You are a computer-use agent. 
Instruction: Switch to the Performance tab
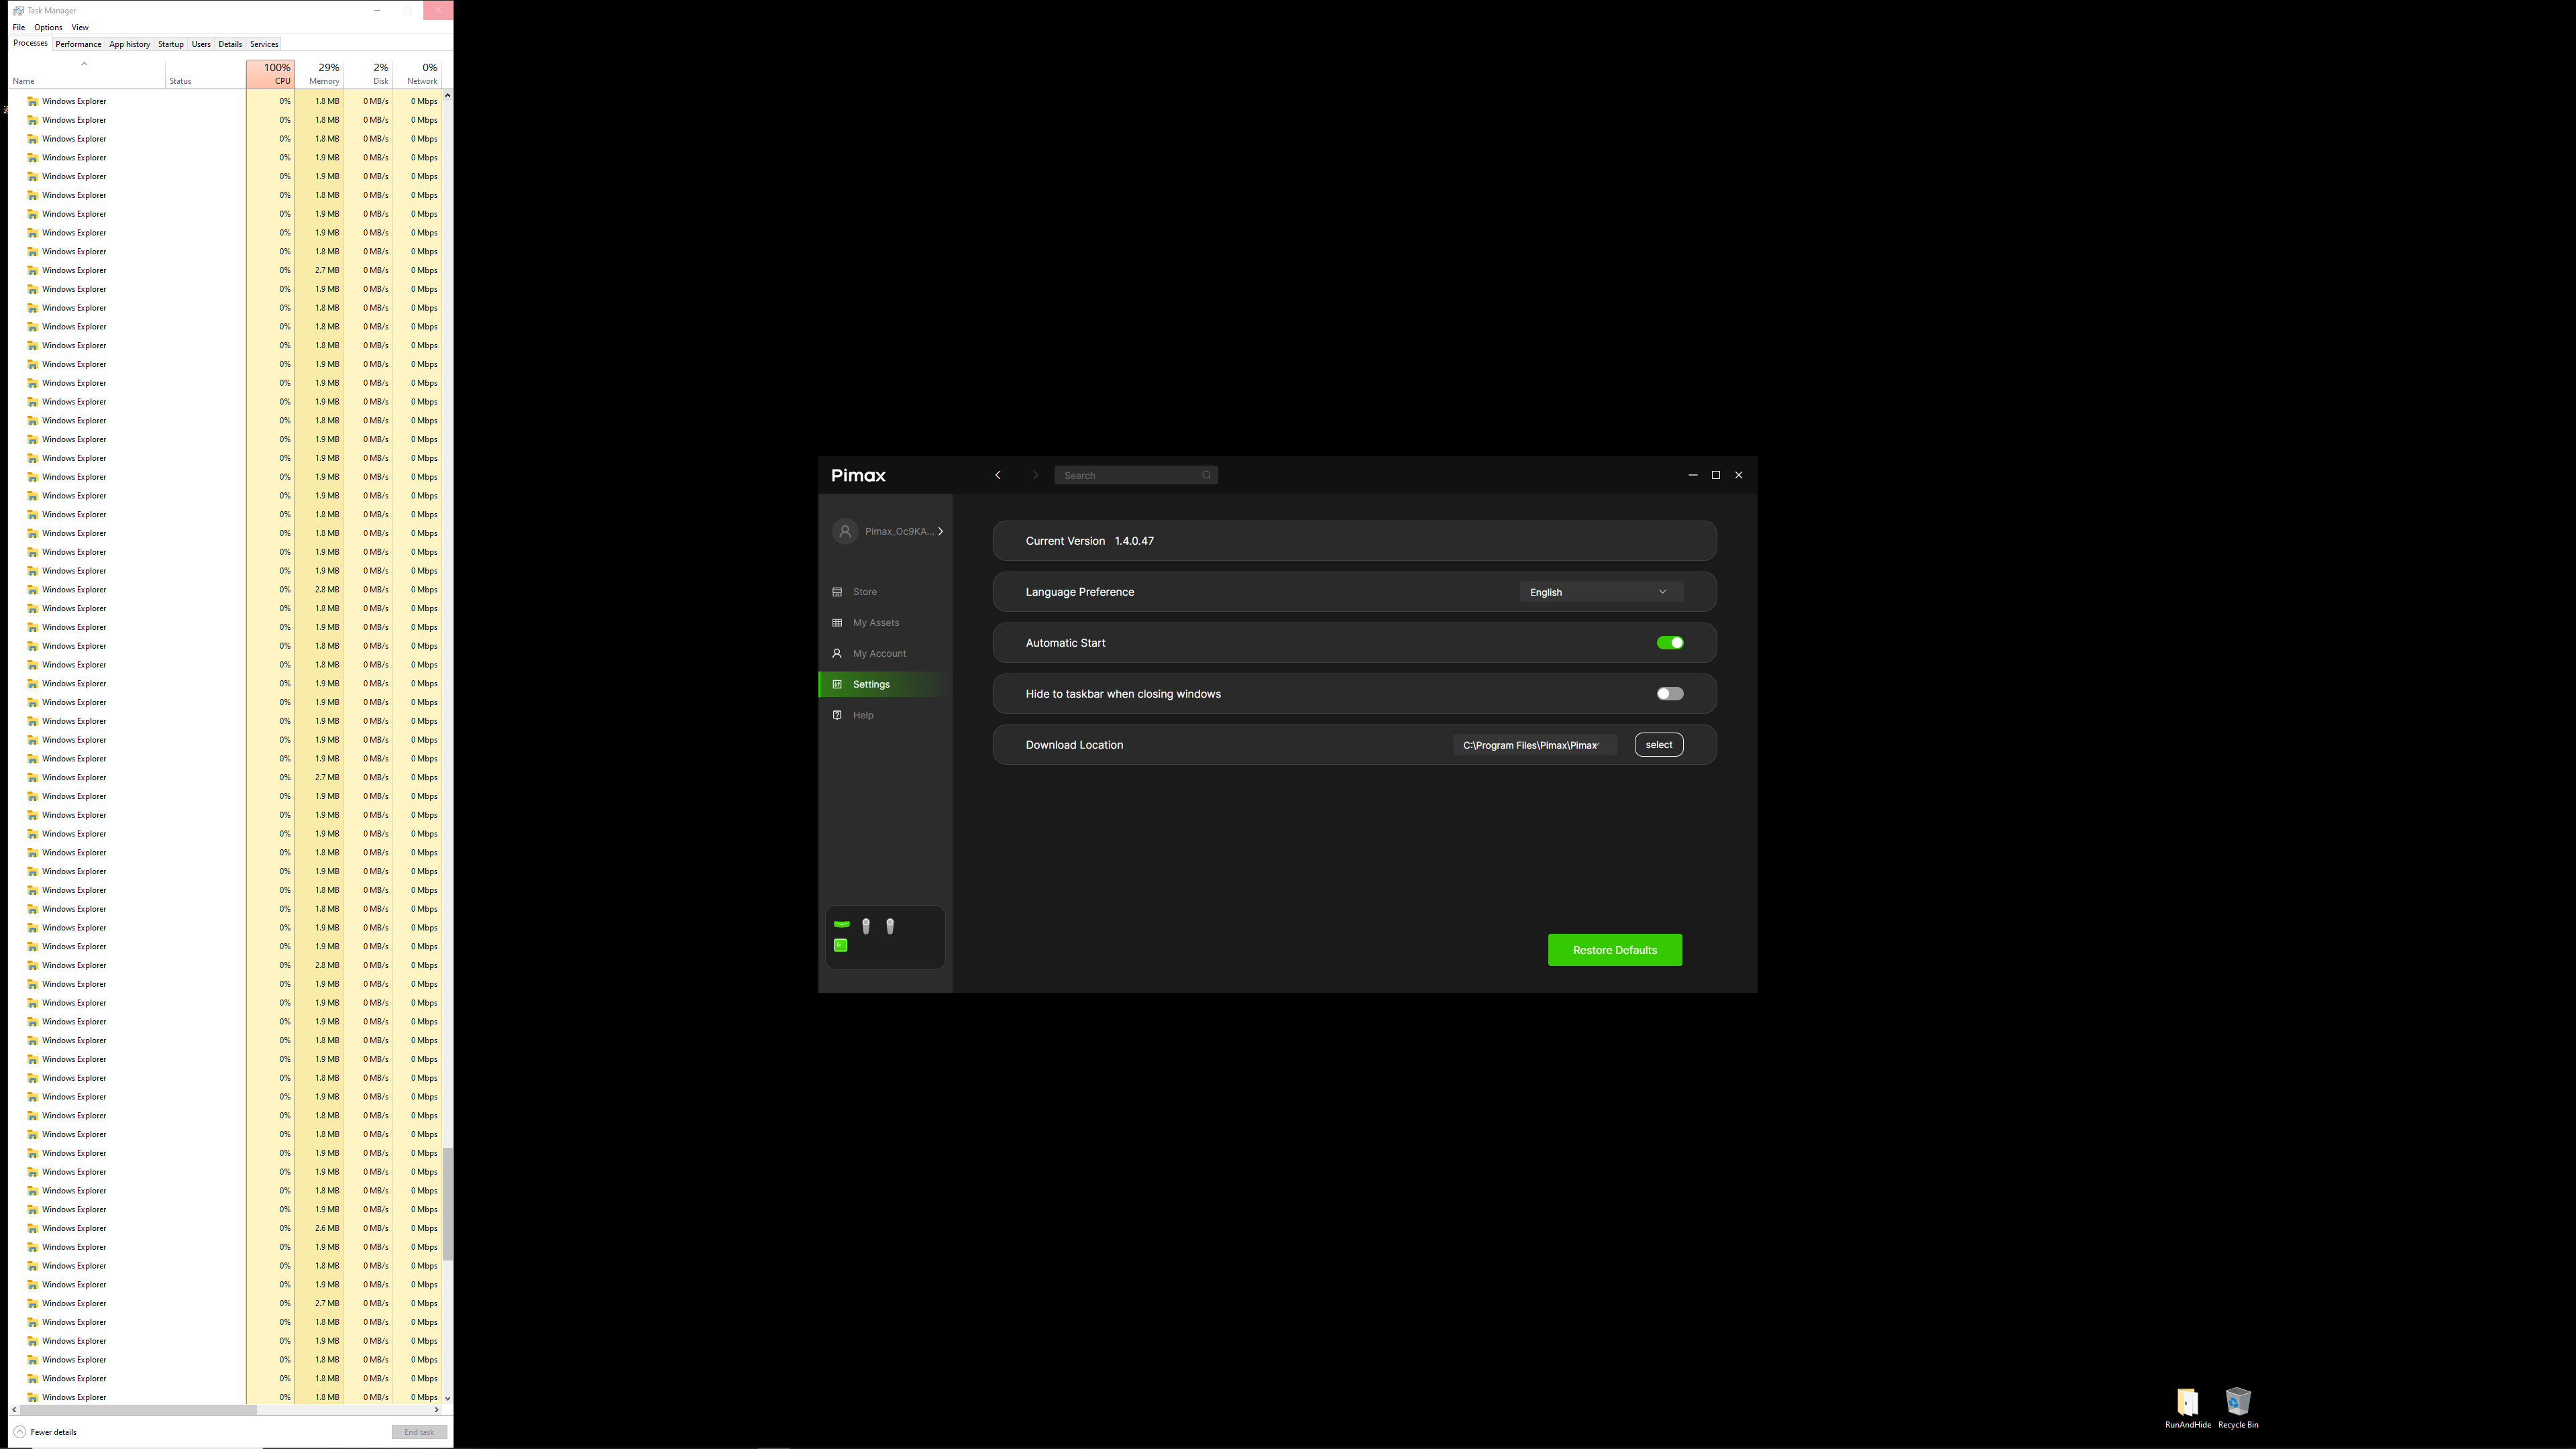[x=78, y=44]
